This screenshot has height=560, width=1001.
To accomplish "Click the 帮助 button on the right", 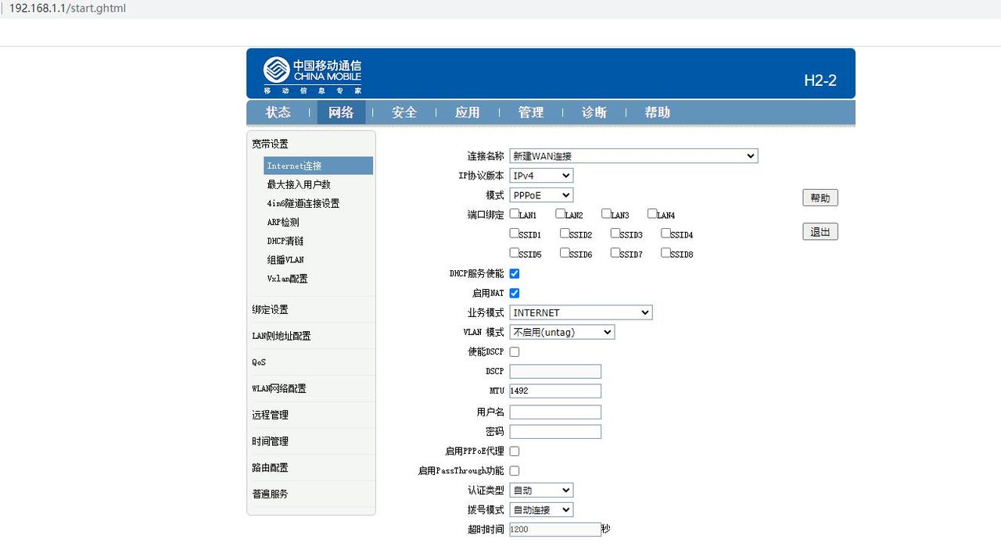I will [820, 198].
